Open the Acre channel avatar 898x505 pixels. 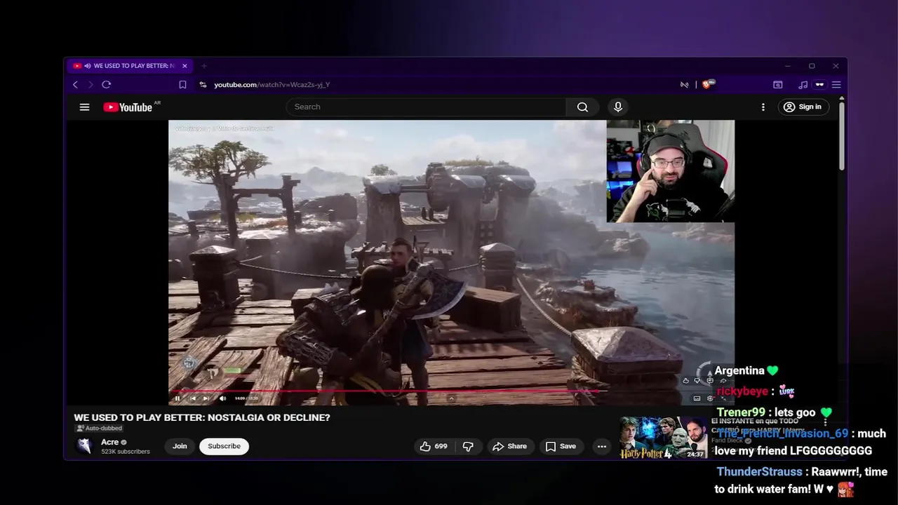[x=85, y=446]
